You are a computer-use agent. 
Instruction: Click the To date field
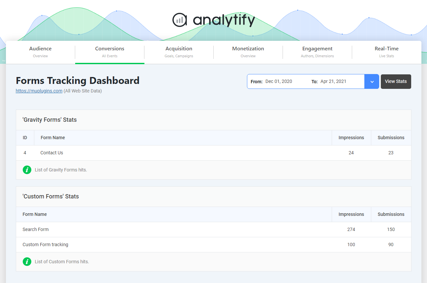(333, 82)
